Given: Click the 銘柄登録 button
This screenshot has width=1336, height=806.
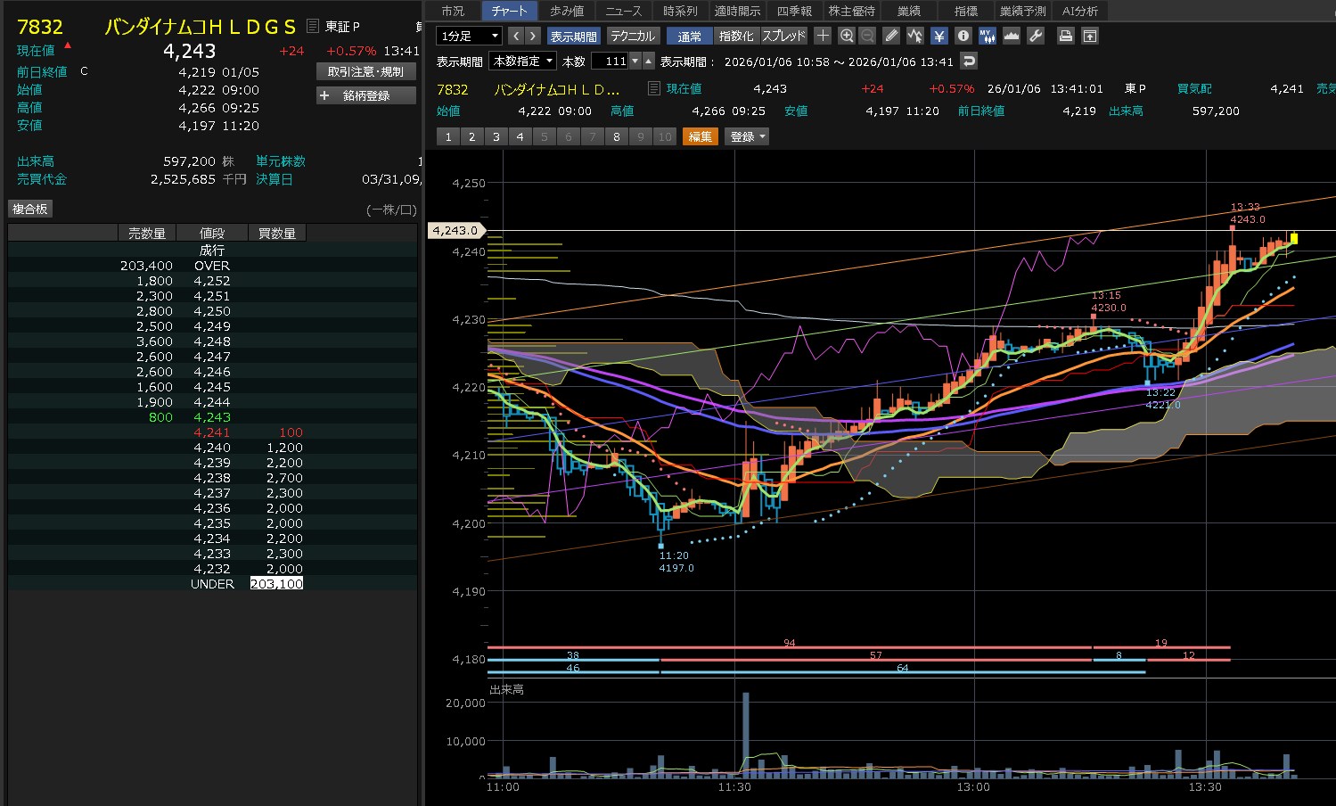Looking at the screenshot, I should point(366,95).
